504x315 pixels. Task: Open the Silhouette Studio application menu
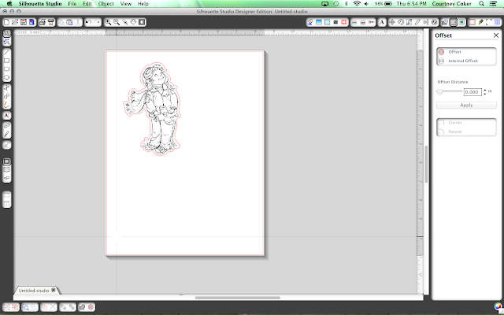click(40, 4)
